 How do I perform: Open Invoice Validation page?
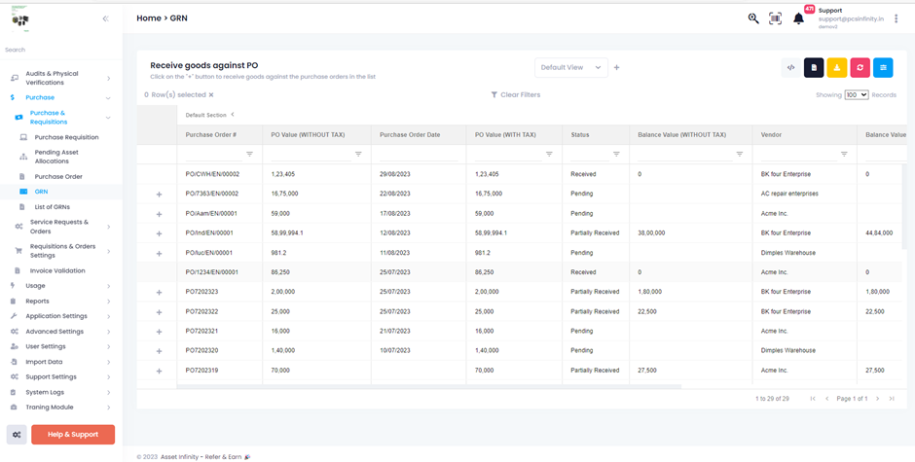[57, 270]
